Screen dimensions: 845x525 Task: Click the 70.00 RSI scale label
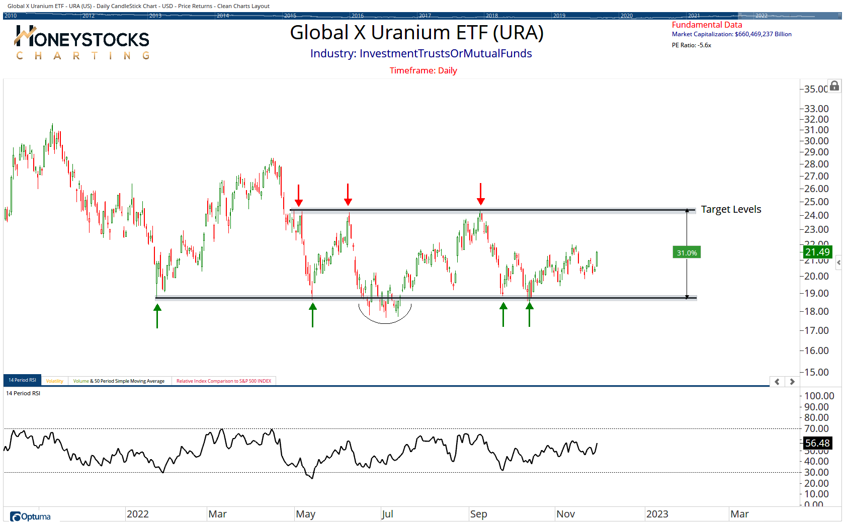[x=816, y=428]
